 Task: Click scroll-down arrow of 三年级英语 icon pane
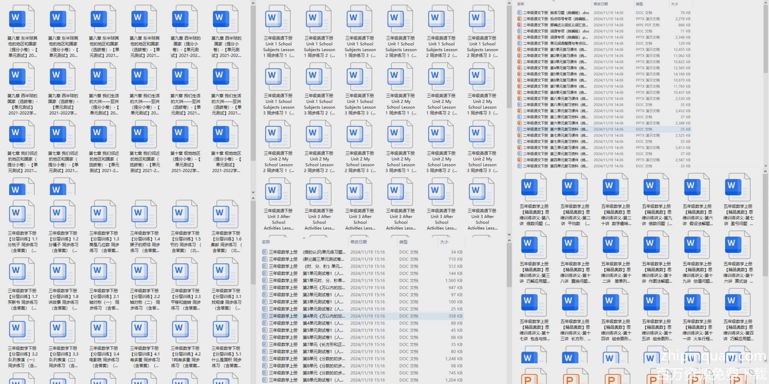509,234
